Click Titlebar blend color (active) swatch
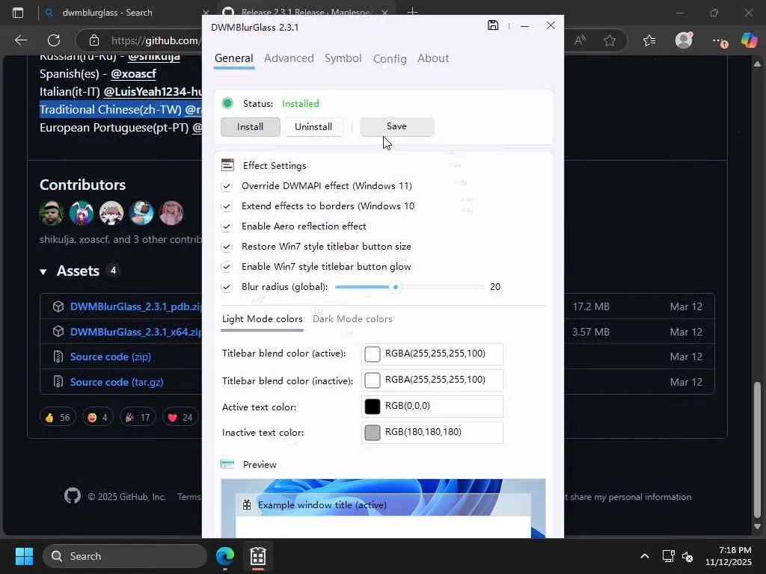This screenshot has width=766, height=574. coord(373,354)
